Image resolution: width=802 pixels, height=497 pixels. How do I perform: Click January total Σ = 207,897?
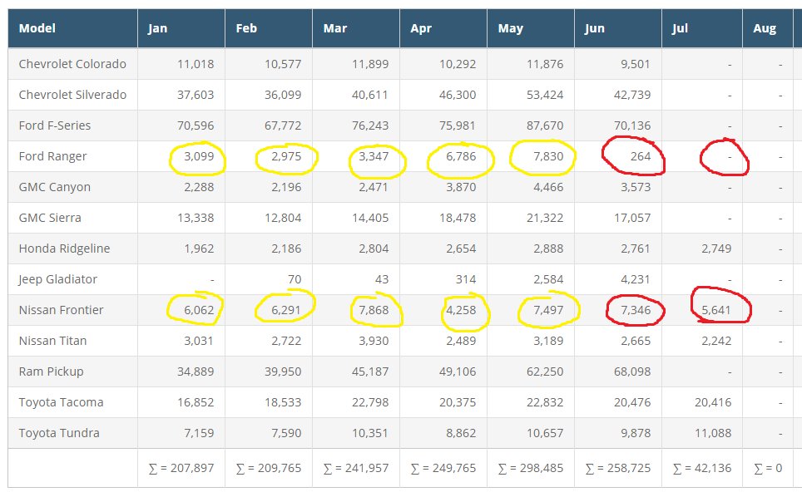pos(181,469)
